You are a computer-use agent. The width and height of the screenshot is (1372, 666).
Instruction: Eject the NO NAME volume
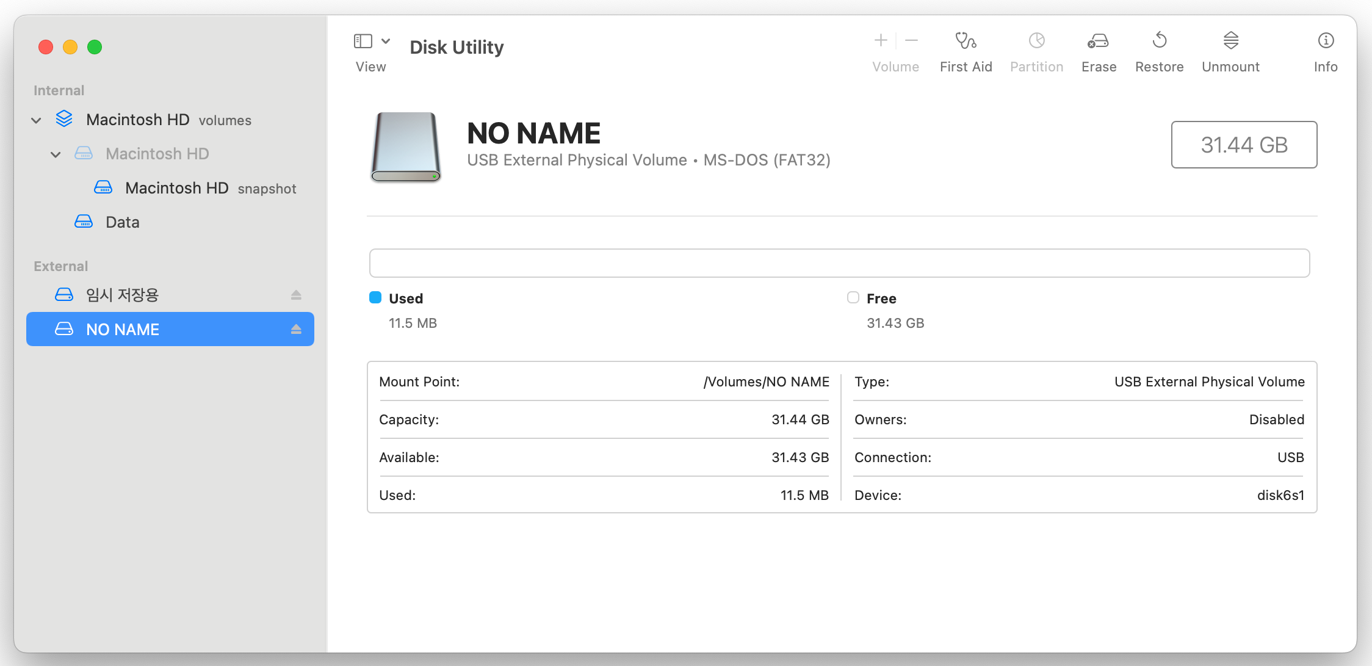tap(296, 330)
